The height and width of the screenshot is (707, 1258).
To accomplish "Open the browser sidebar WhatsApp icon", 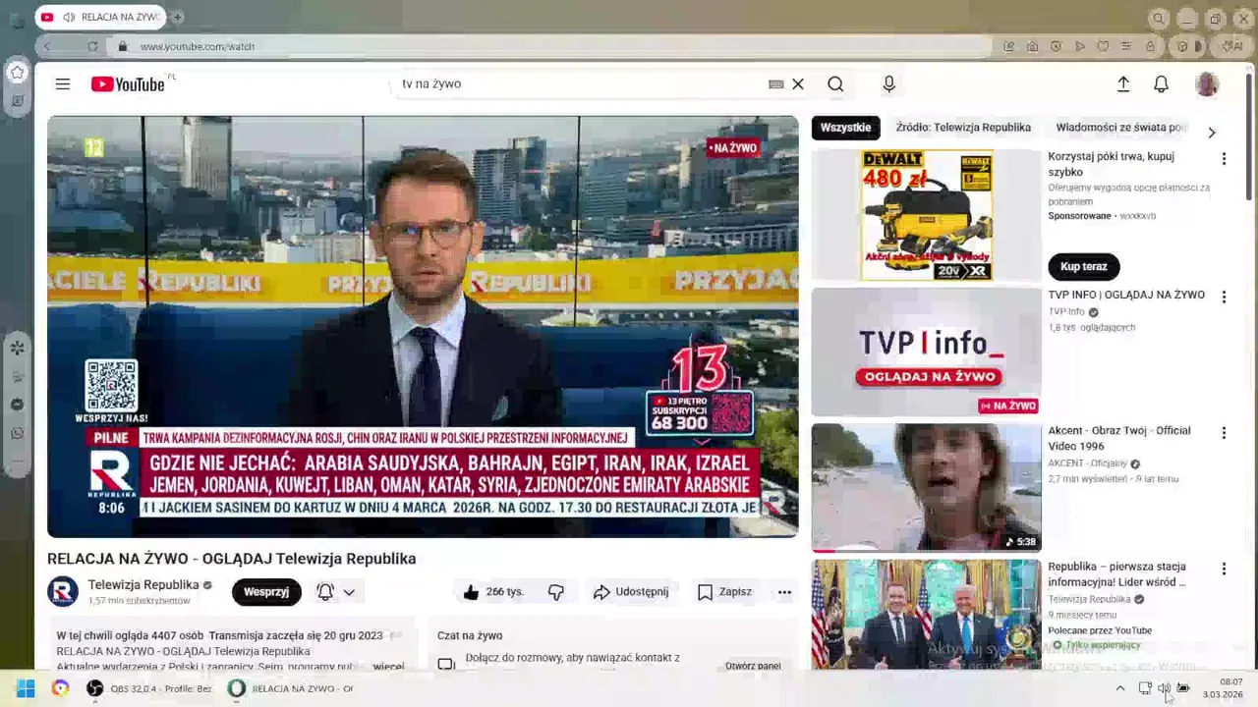I will click(x=17, y=433).
